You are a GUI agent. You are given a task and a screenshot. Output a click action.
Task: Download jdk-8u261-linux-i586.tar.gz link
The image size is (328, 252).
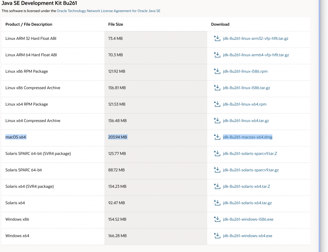point(246,88)
